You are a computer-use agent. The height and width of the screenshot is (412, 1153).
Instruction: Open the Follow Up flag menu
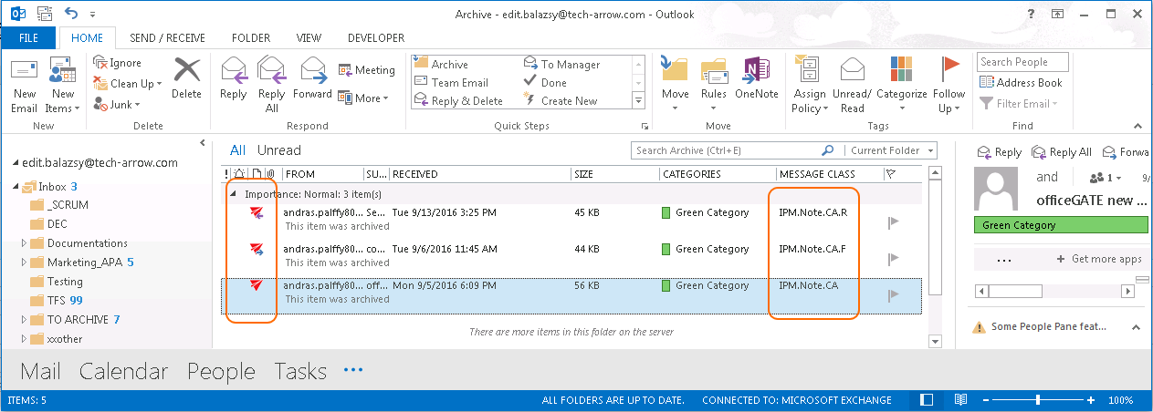click(949, 84)
